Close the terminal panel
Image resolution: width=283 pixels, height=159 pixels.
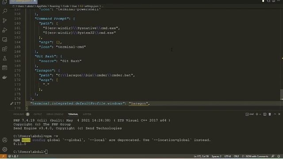click(279, 114)
